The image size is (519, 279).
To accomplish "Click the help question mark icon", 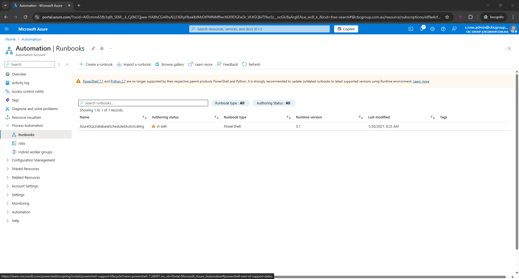I will pyautogui.click(x=443, y=29).
